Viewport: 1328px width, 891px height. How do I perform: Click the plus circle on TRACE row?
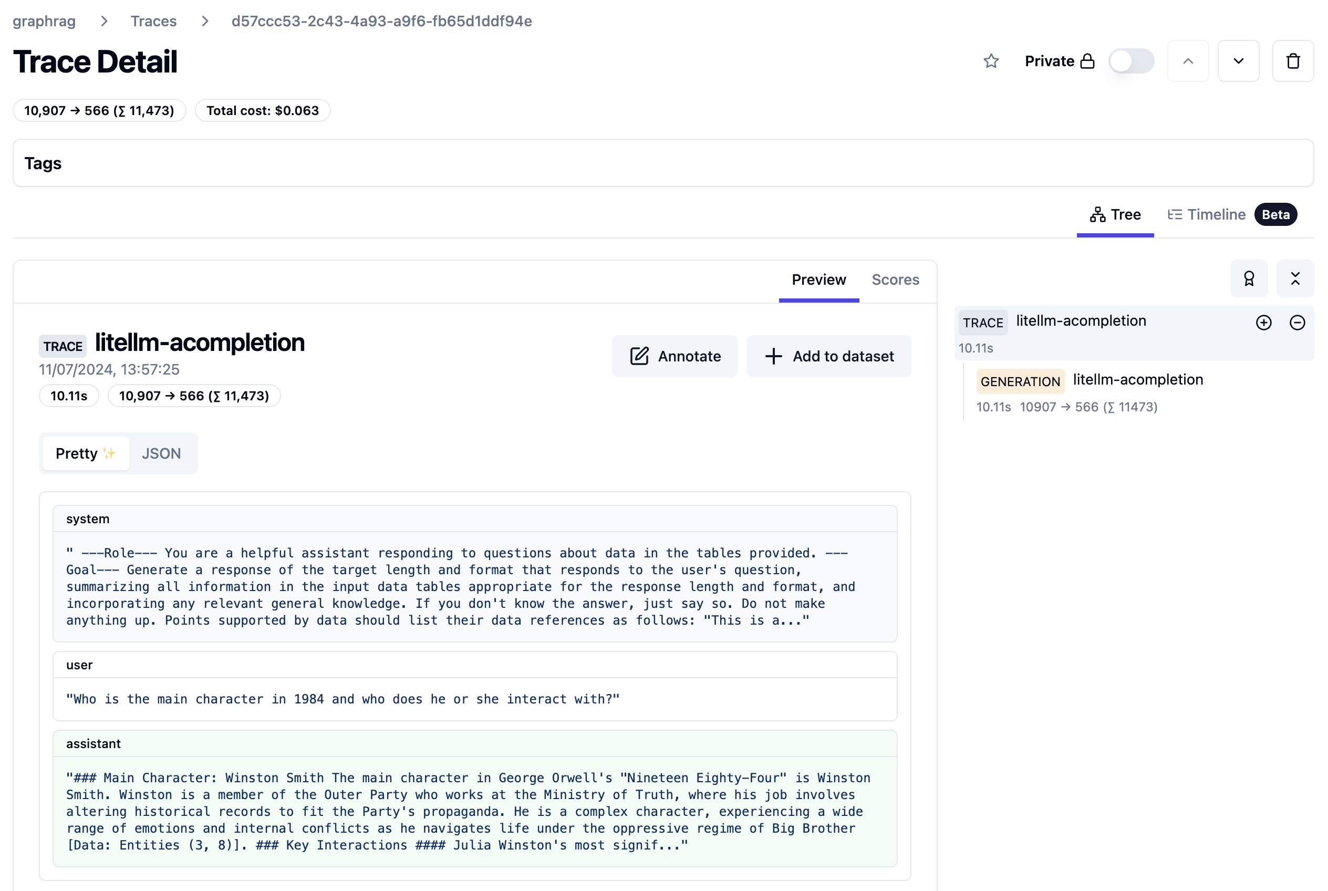click(x=1263, y=323)
